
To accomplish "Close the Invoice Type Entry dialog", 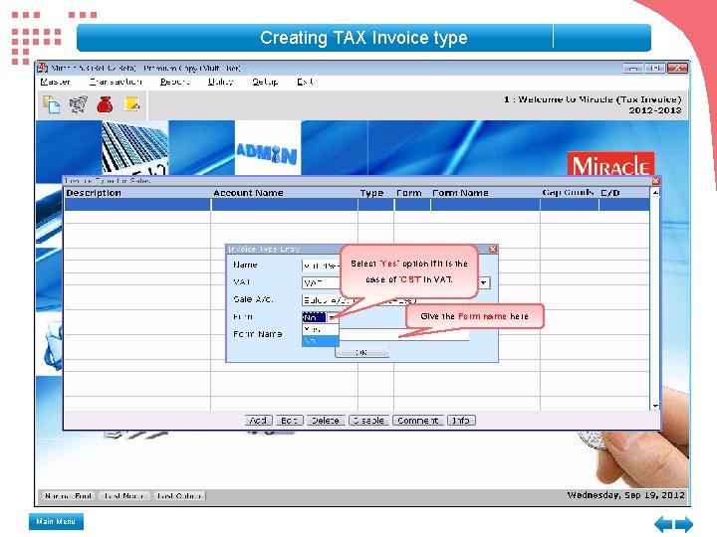I will (x=493, y=249).
